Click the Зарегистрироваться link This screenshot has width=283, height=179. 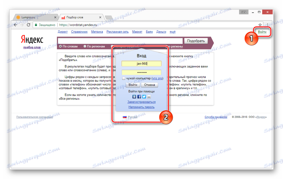(141, 102)
